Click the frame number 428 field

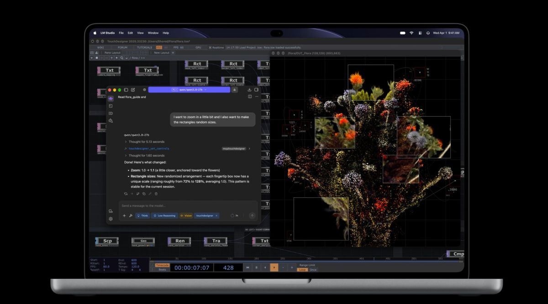[x=228, y=268]
